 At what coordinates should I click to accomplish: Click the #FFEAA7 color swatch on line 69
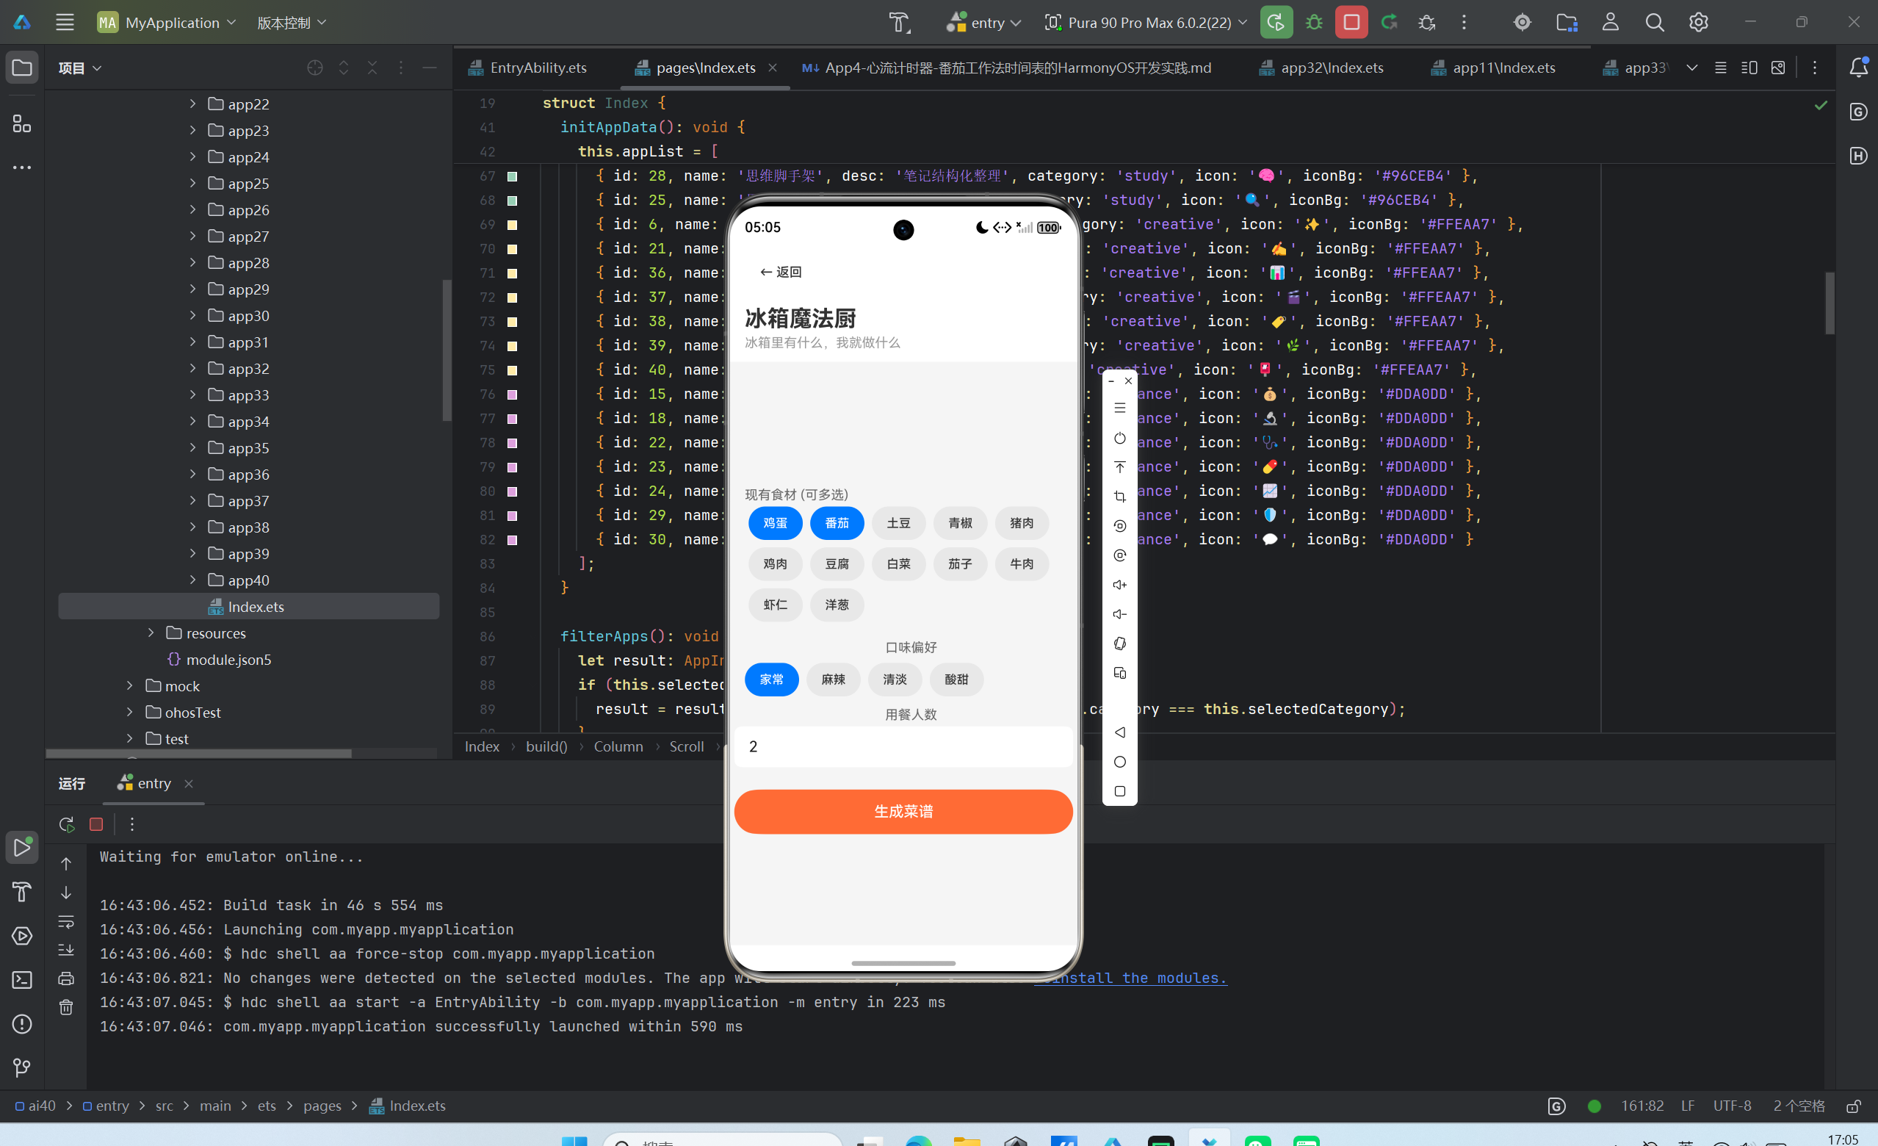512,225
